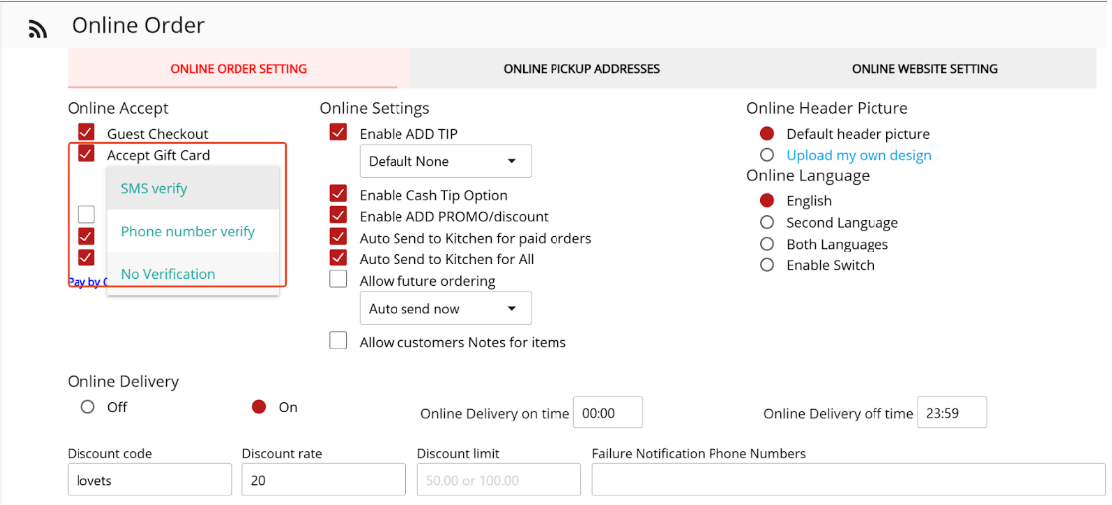Select the Both Languages radio option

(x=766, y=244)
